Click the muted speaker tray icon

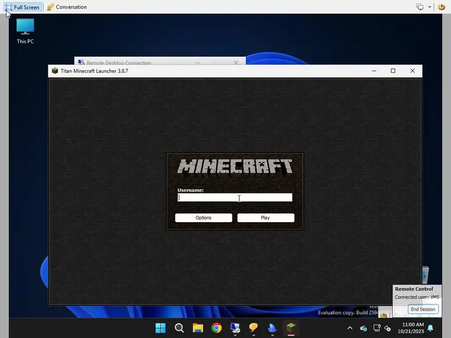pyautogui.click(x=388, y=328)
